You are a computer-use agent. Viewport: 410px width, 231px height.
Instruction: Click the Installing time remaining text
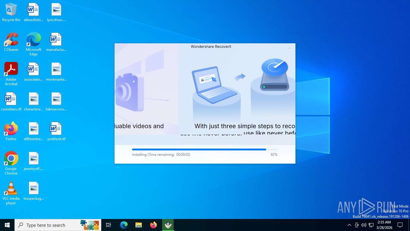pos(161,155)
